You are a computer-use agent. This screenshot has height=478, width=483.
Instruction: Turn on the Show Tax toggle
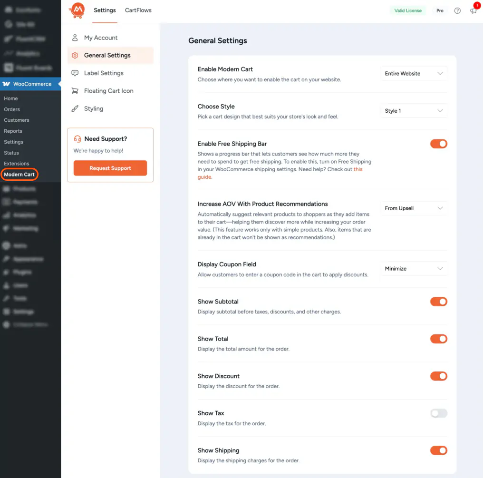pyautogui.click(x=438, y=413)
